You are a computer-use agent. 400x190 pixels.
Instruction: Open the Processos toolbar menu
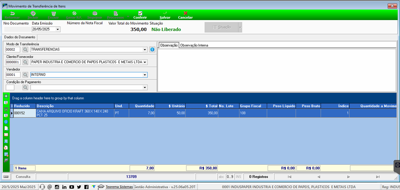click(x=115, y=15)
